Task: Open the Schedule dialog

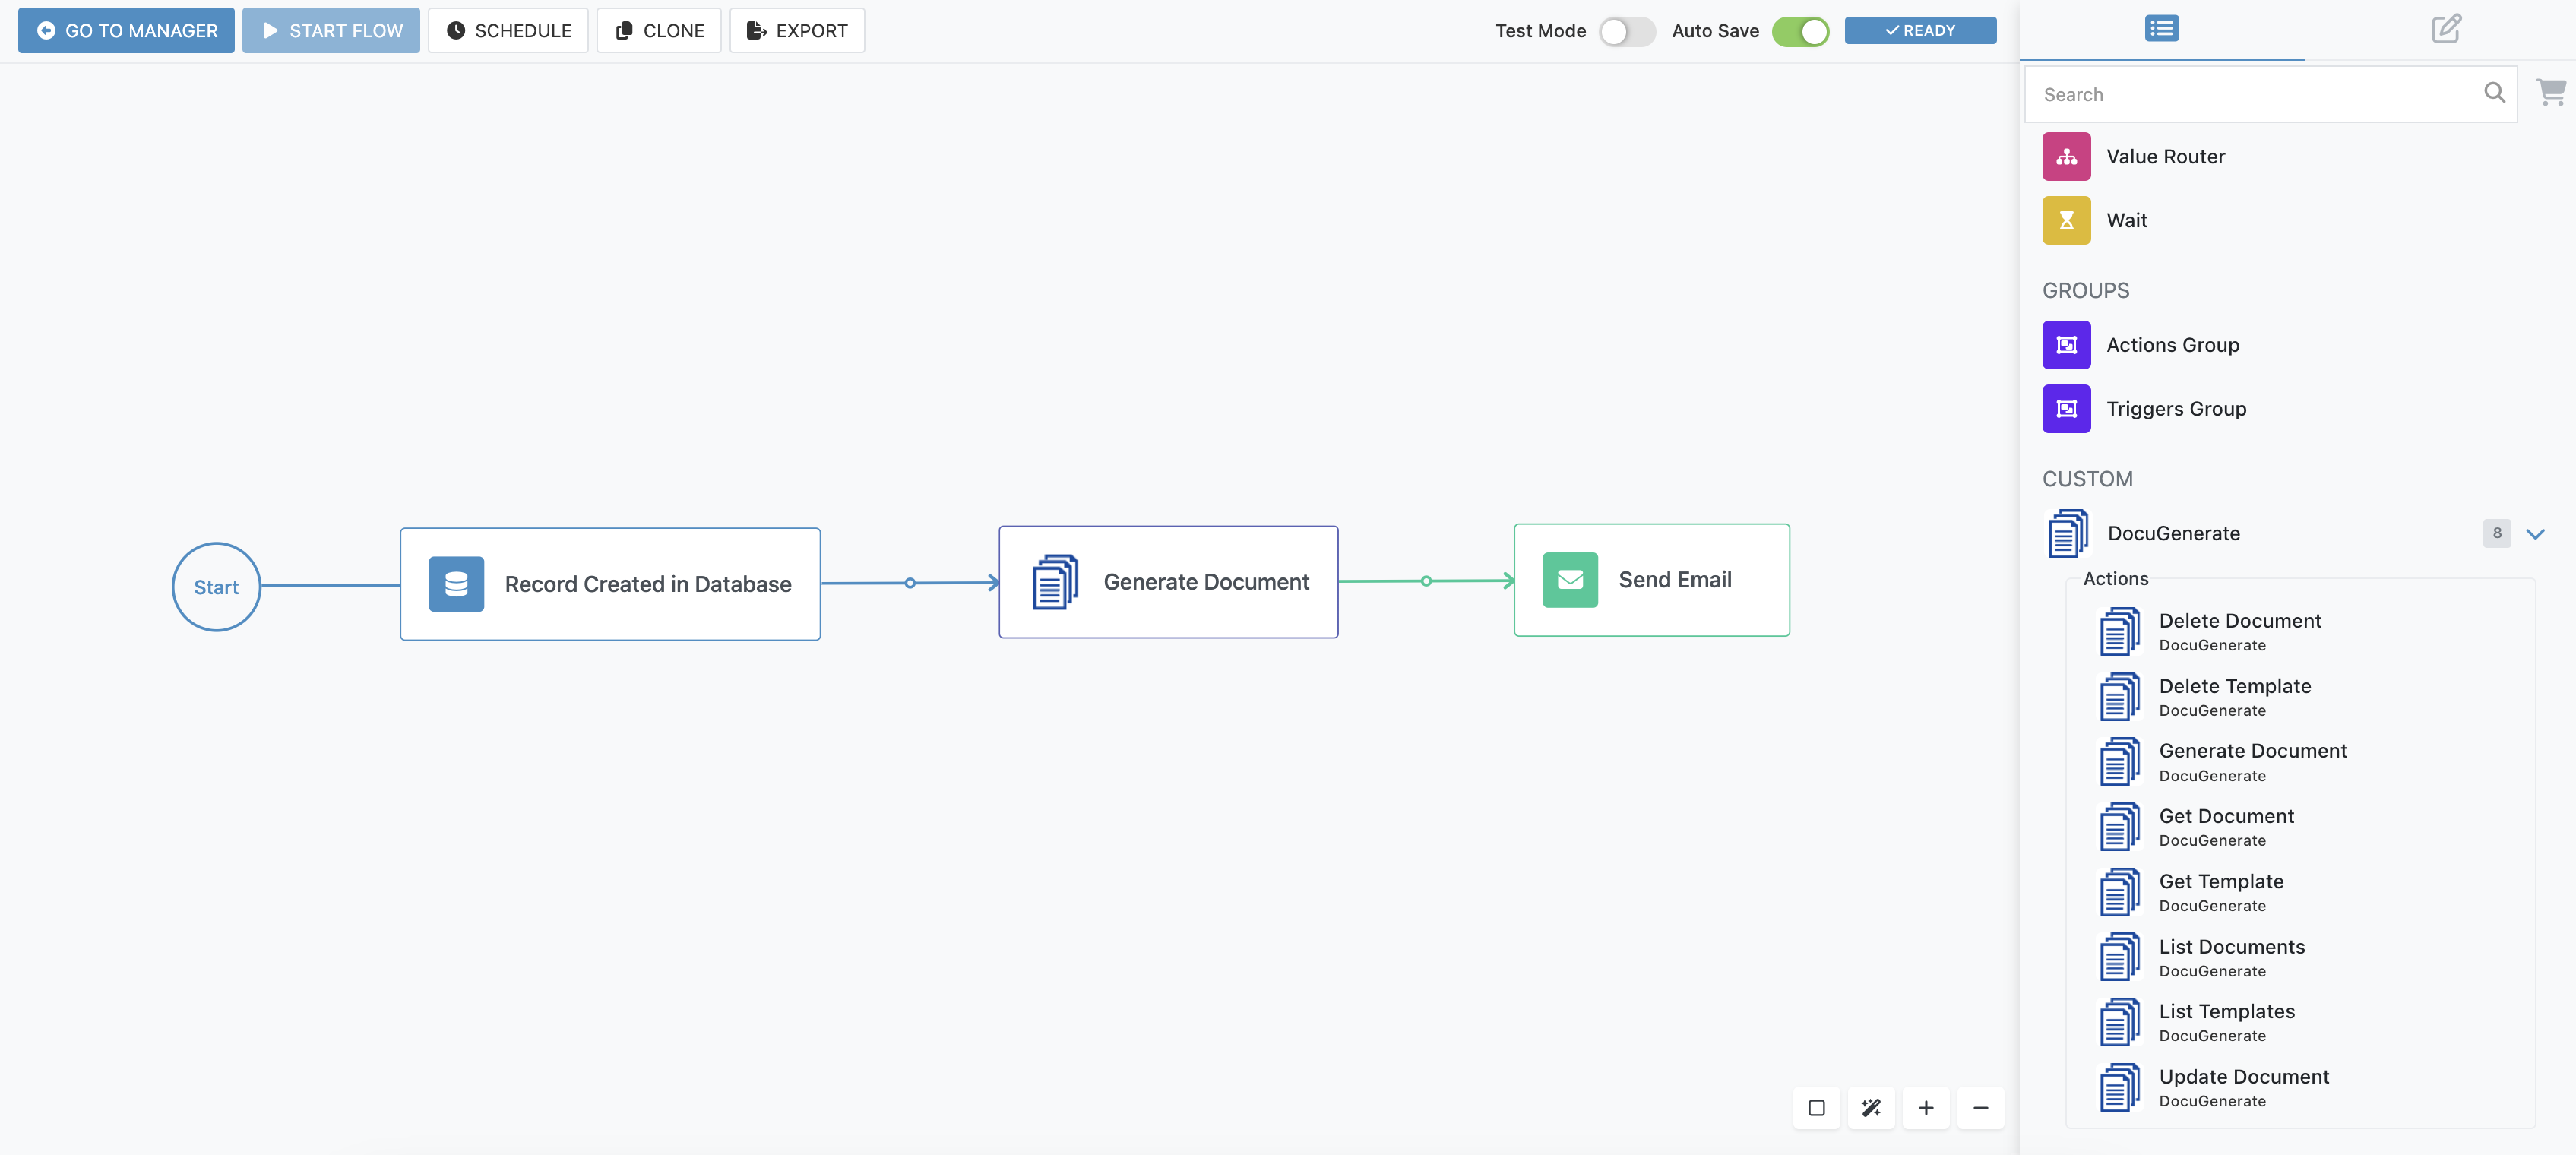Action: pyautogui.click(x=508, y=30)
